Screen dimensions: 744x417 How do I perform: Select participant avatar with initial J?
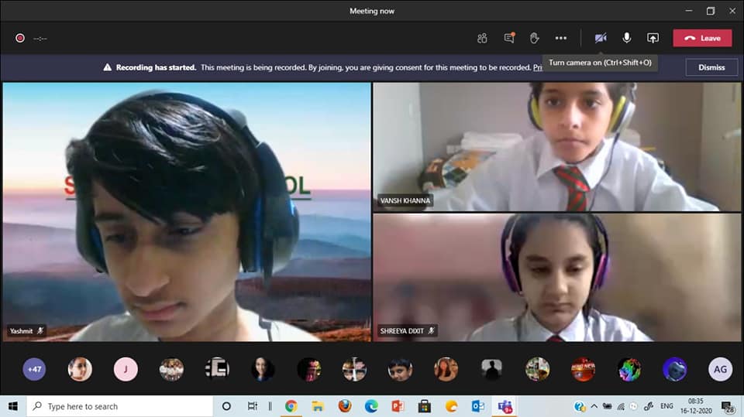coord(126,369)
